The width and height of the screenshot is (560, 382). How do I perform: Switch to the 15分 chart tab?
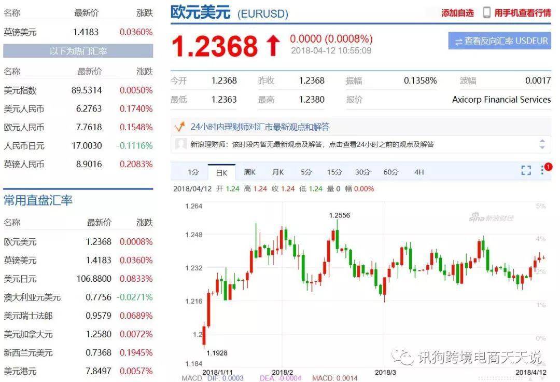point(334,172)
